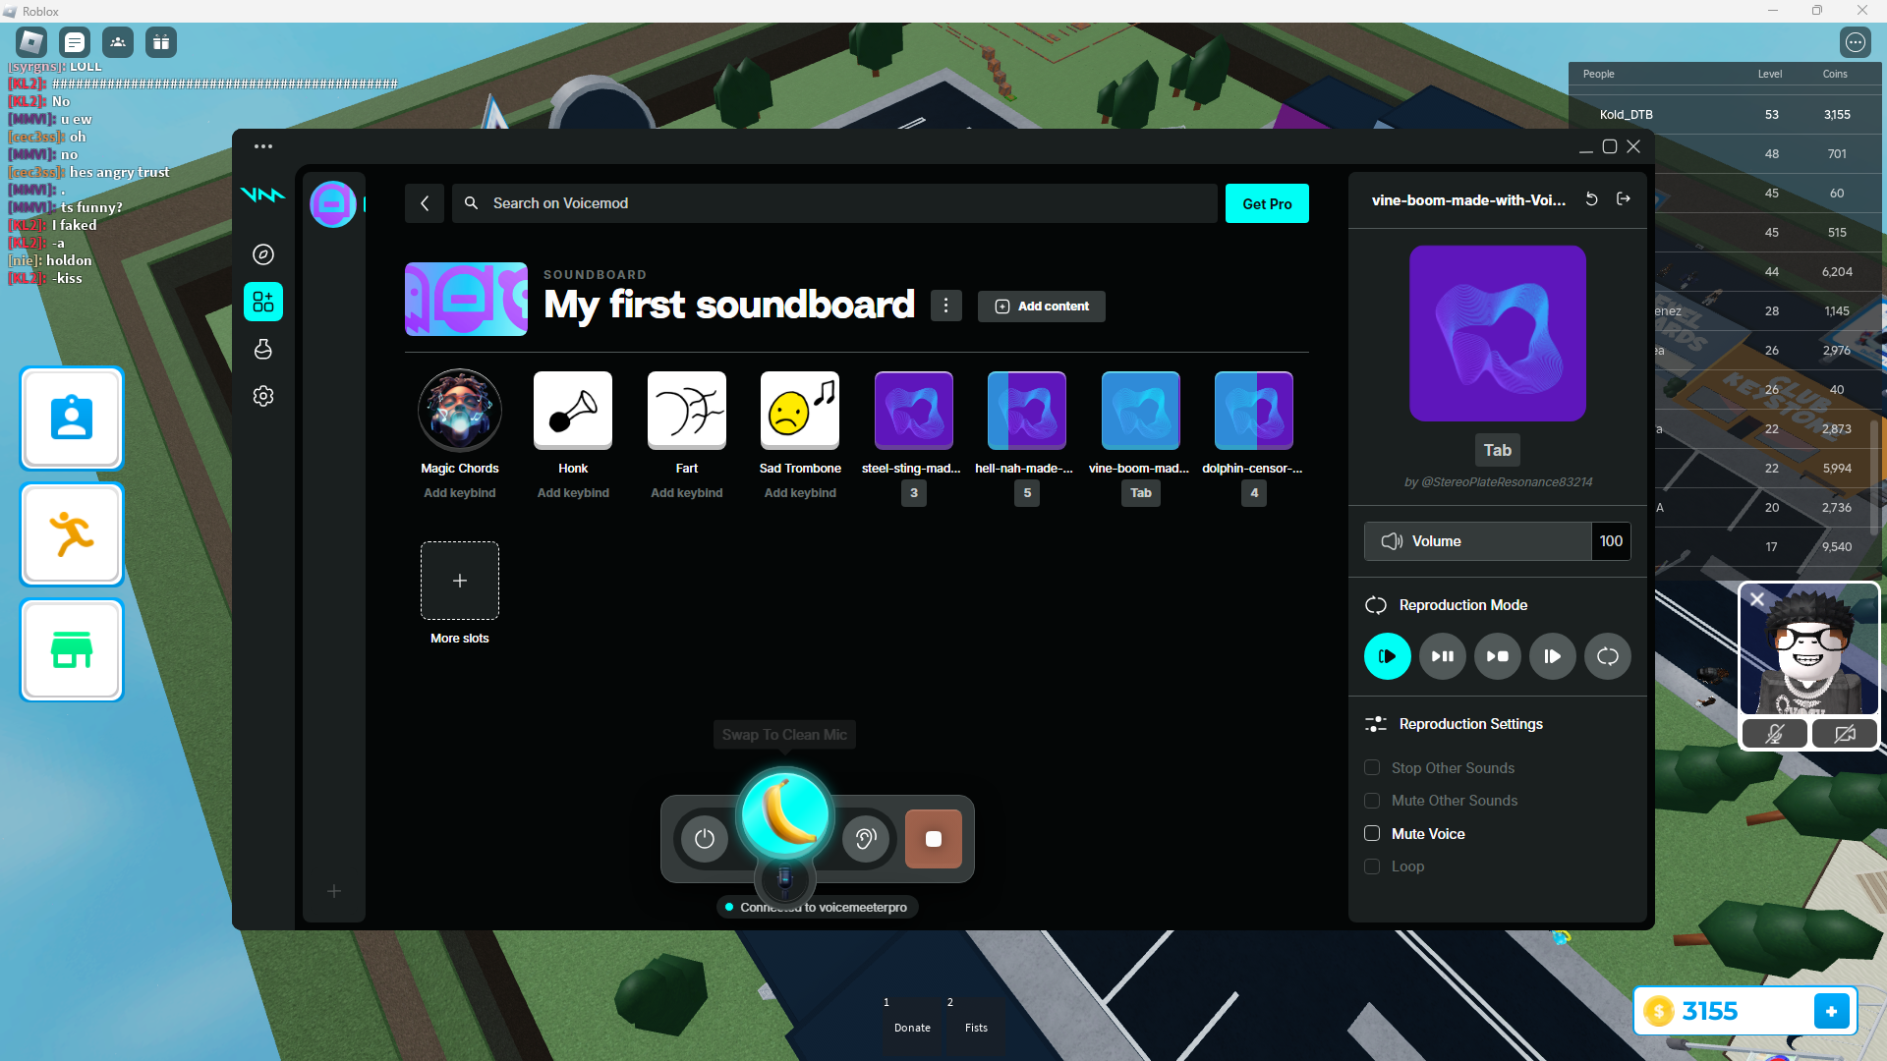Enable the Mute Voice checkbox
This screenshot has height=1061, width=1887.
point(1372,834)
